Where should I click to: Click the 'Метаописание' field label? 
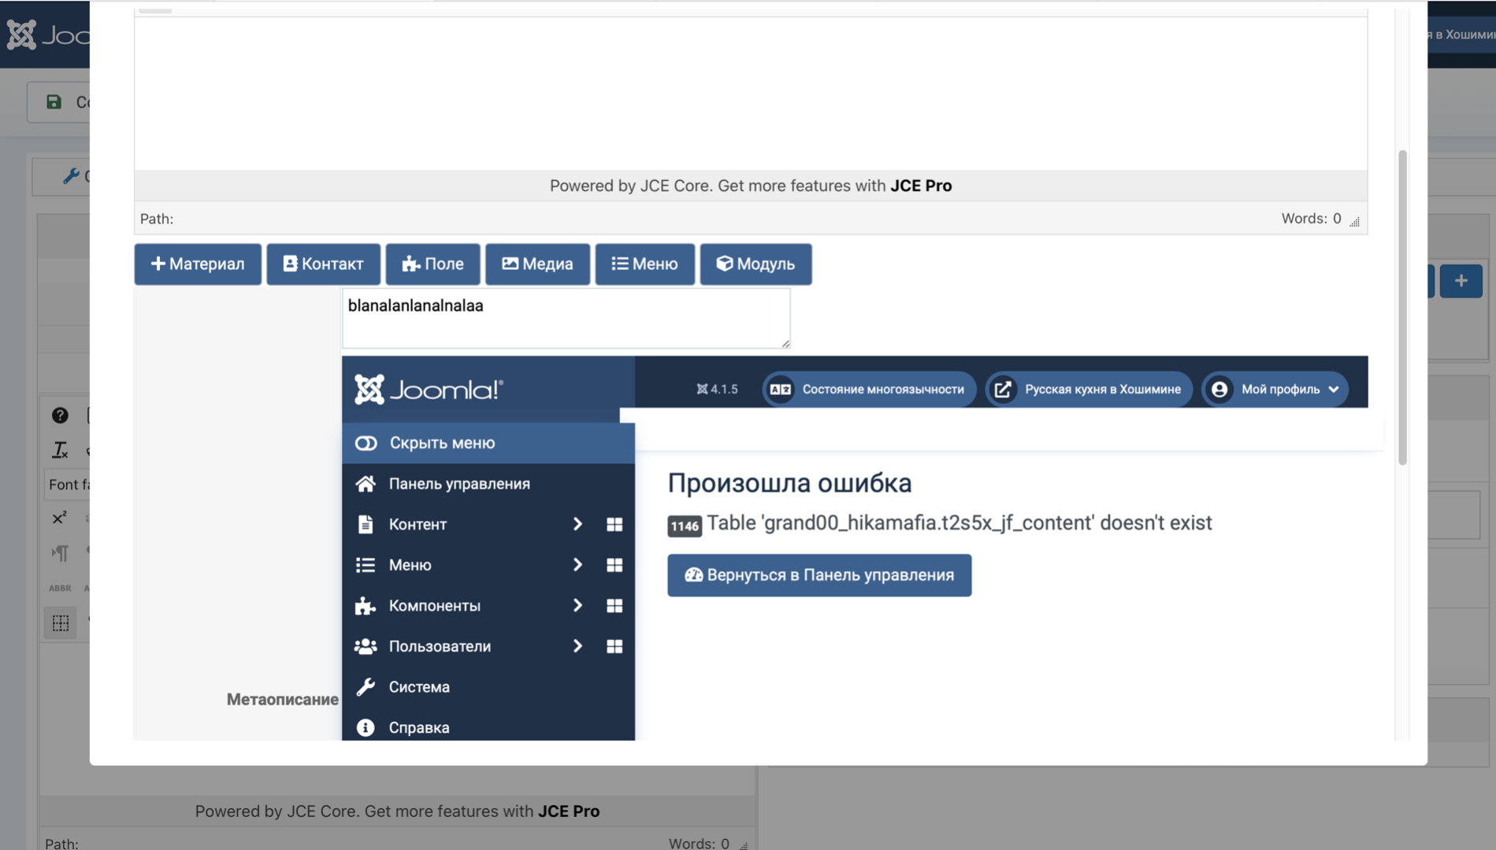[x=283, y=700]
